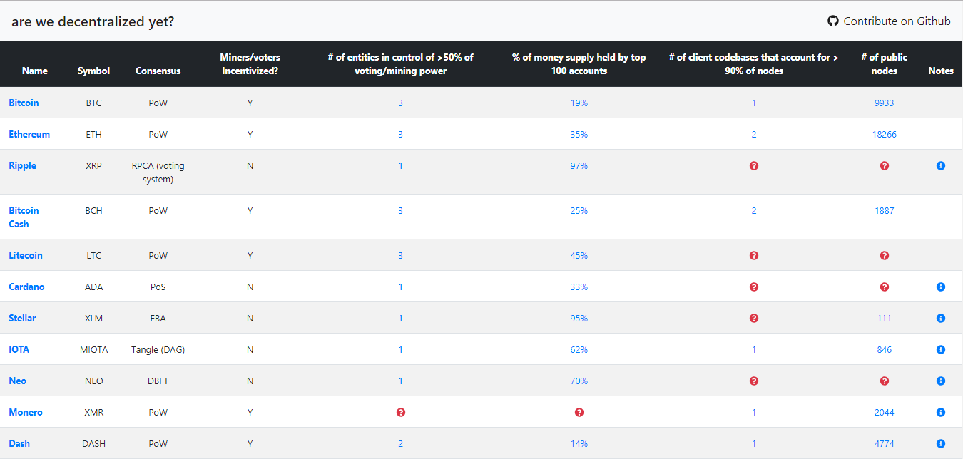
Task: Click Dash's entities in control value 2
Action: point(401,443)
